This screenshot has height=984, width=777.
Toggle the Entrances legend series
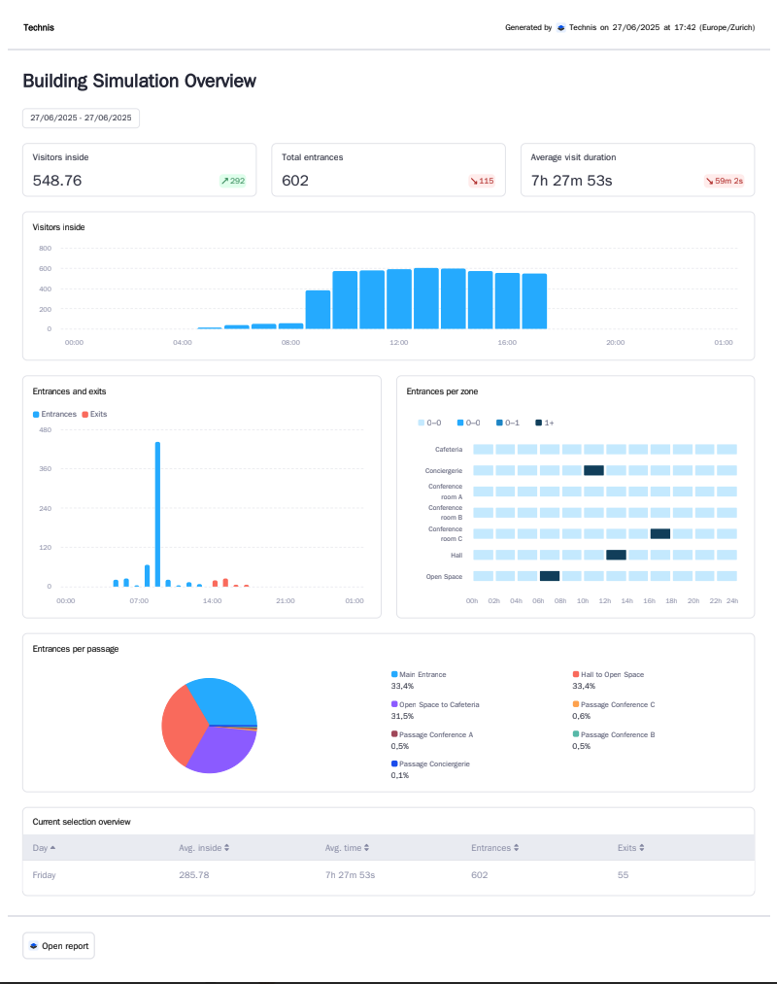(x=54, y=414)
